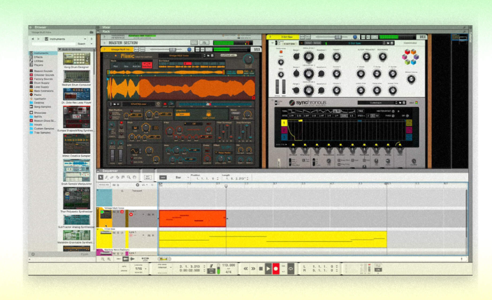Click the Rewind button in transport
Screen dimensions: 492x300
pos(246,269)
